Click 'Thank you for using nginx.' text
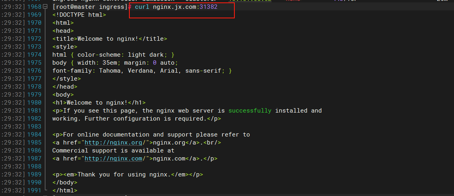The height and width of the screenshot is (196, 454). [124, 174]
